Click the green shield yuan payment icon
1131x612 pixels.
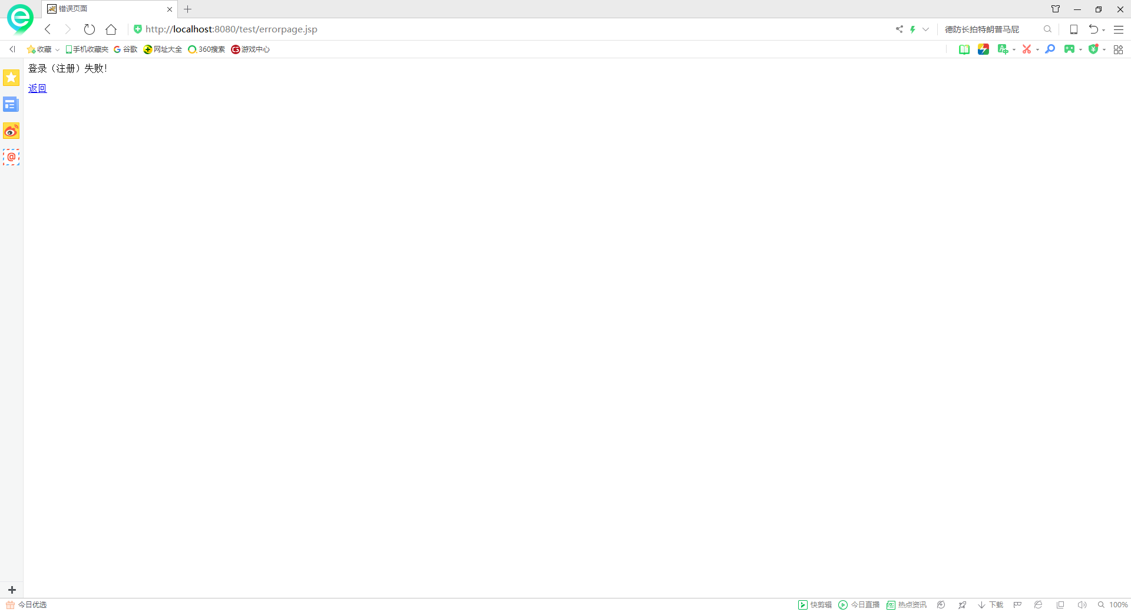tap(1093, 49)
